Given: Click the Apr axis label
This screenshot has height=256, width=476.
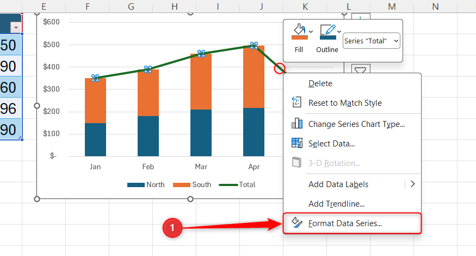Looking at the screenshot, I should point(254,167).
